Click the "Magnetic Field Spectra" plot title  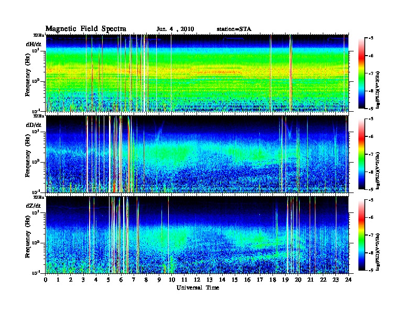point(86,29)
